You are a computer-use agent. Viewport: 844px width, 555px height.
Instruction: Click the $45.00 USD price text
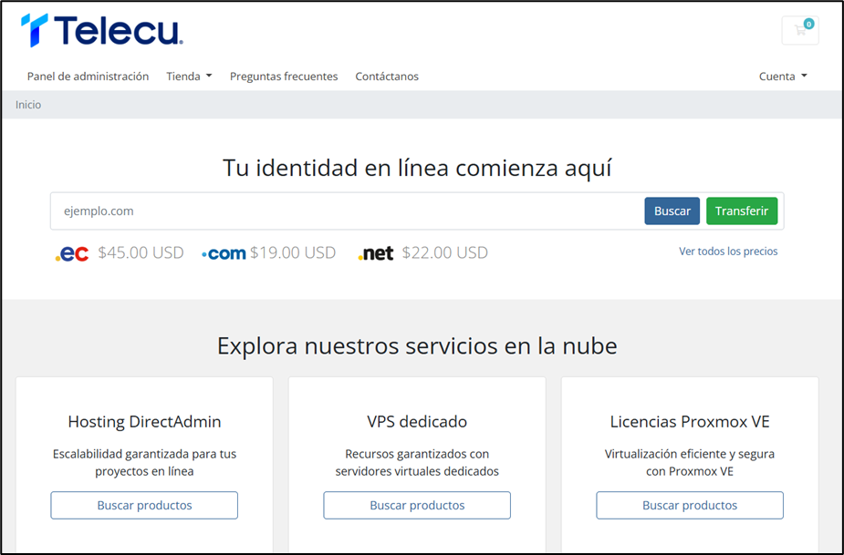[141, 252]
